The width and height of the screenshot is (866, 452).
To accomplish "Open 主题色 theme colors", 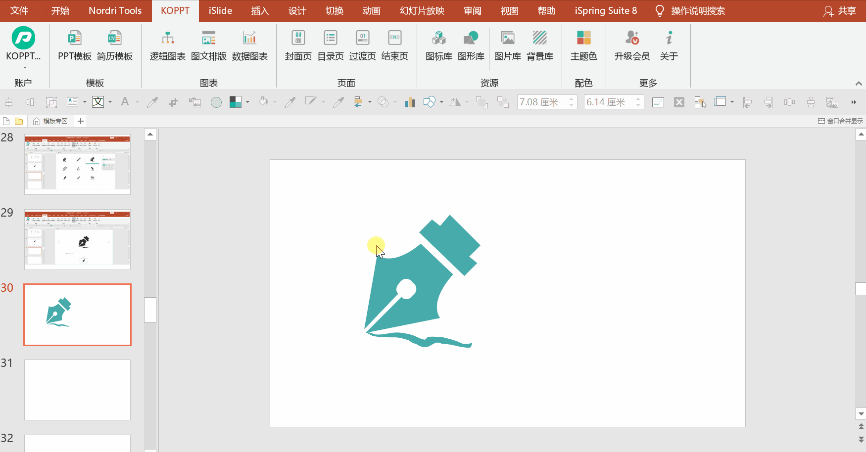I will click(584, 45).
